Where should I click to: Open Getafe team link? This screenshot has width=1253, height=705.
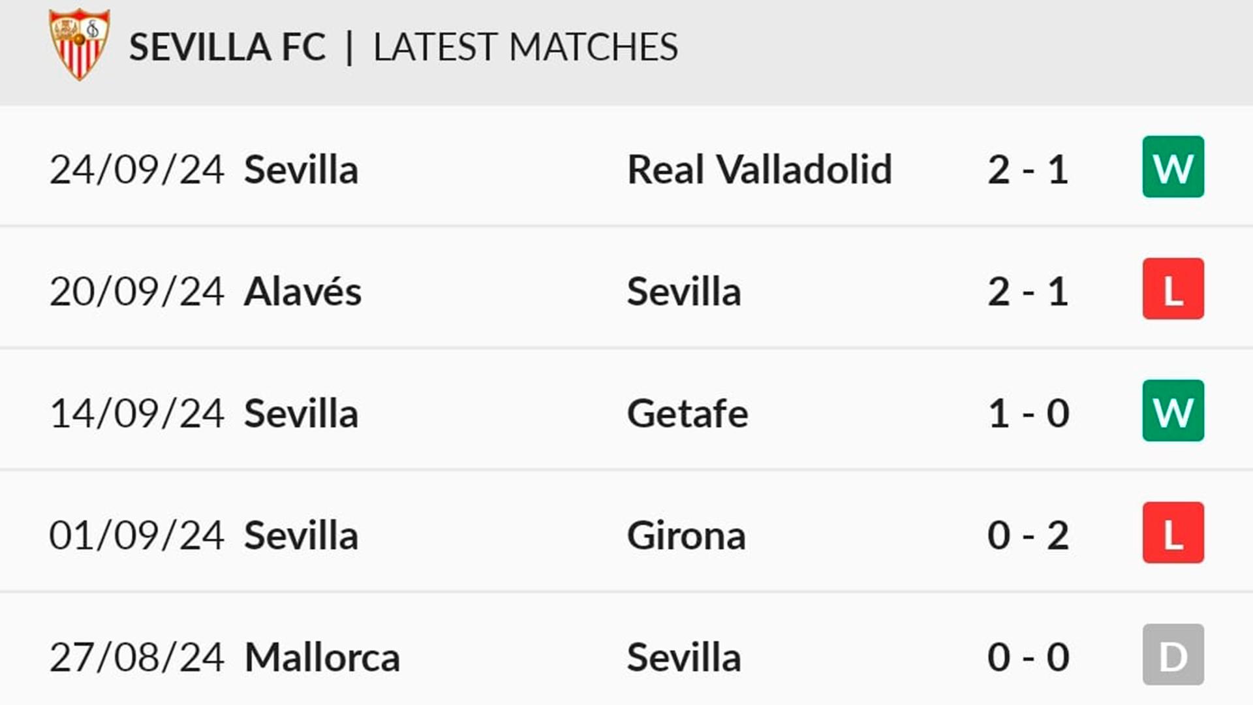pyautogui.click(x=687, y=413)
